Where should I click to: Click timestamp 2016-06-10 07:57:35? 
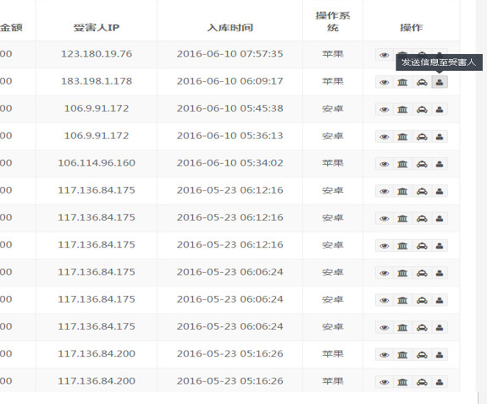tap(230, 53)
